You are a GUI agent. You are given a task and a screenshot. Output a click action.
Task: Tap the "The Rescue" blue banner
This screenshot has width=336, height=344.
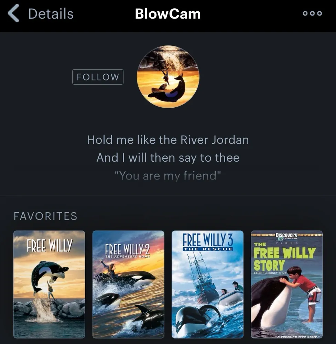tap(208, 249)
